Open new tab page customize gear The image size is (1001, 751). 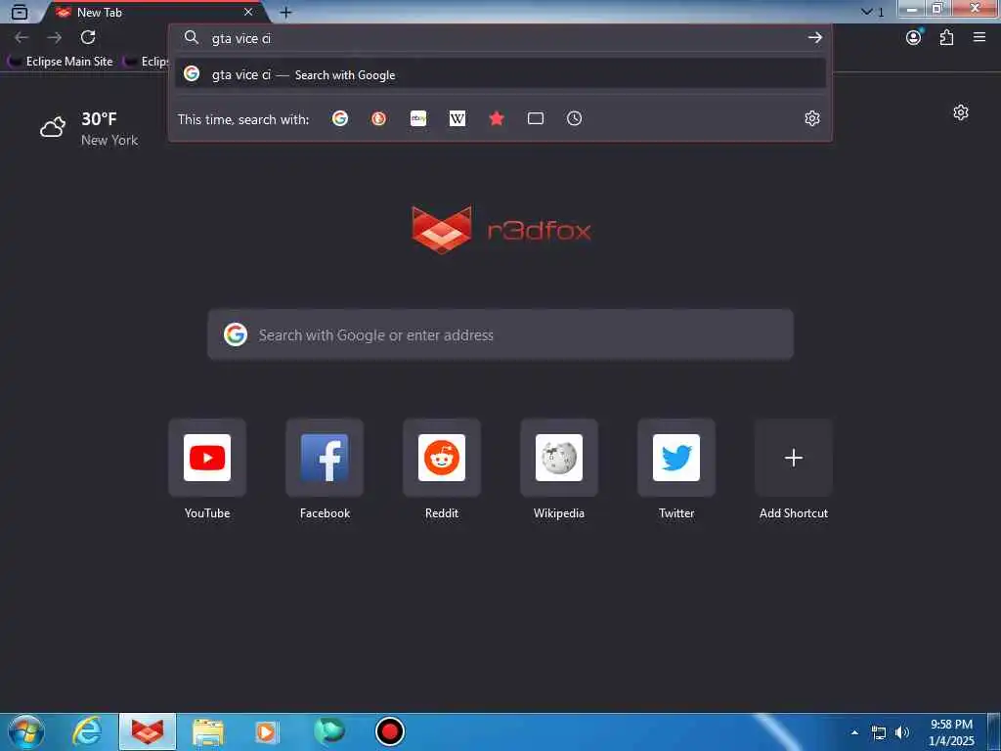(961, 113)
